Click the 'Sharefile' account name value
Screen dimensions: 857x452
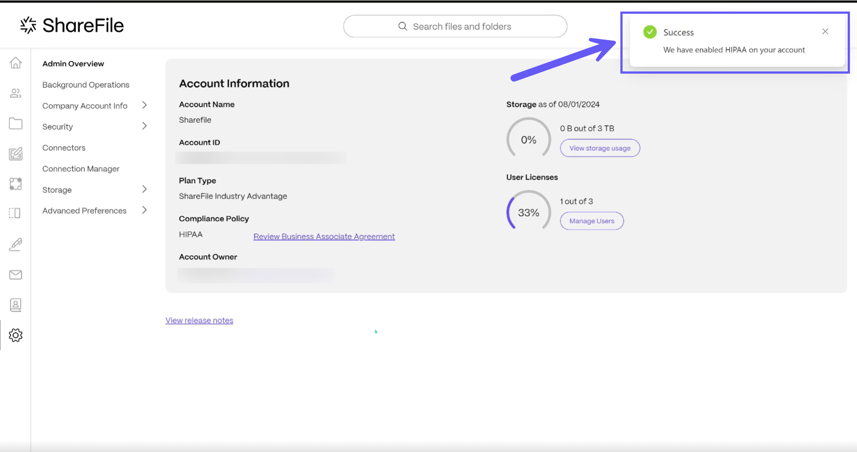click(x=195, y=120)
